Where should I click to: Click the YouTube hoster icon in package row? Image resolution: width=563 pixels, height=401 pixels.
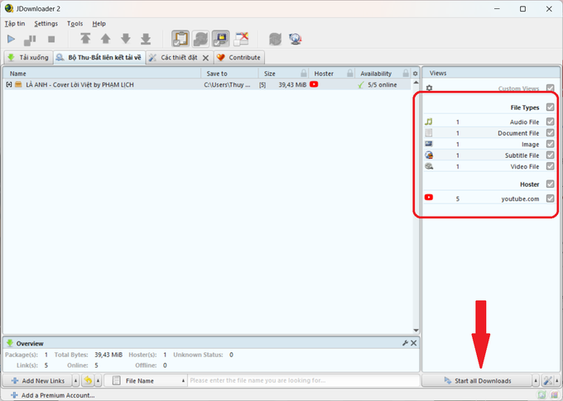[314, 84]
